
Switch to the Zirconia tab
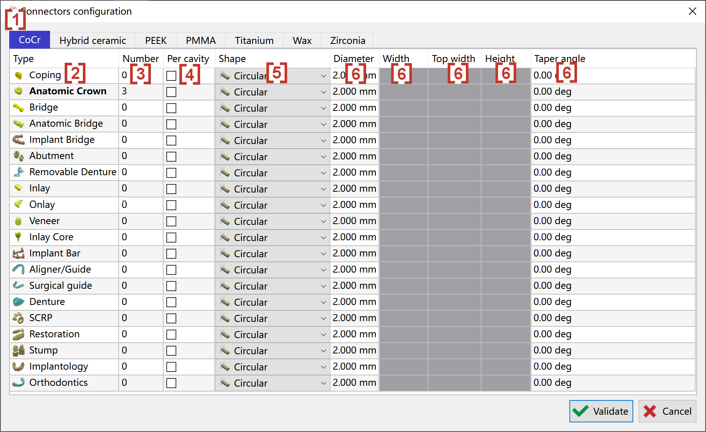click(348, 40)
